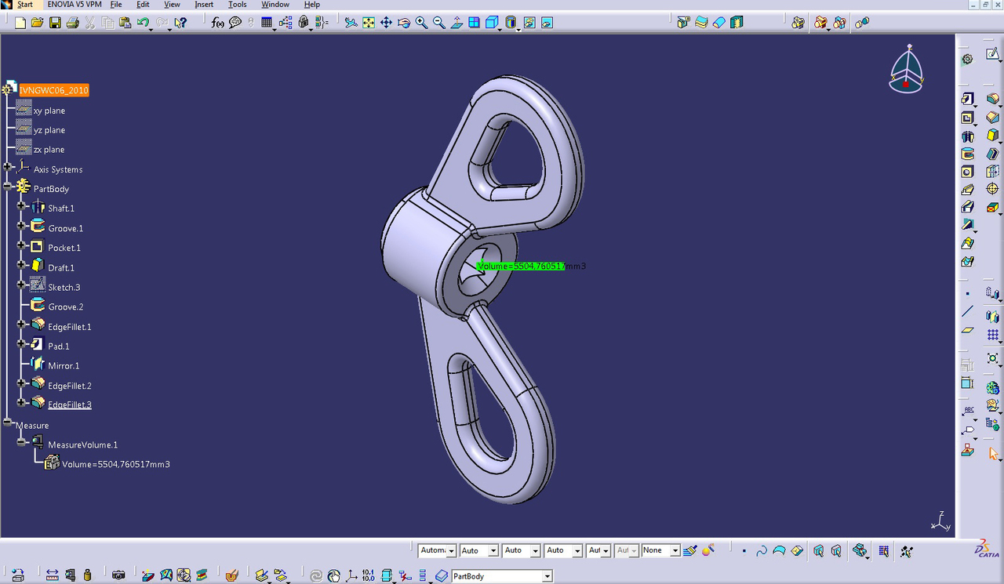The height and width of the screenshot is (584, 1004).
Task: Click the Shell tool icon
Action: point(992,154)
